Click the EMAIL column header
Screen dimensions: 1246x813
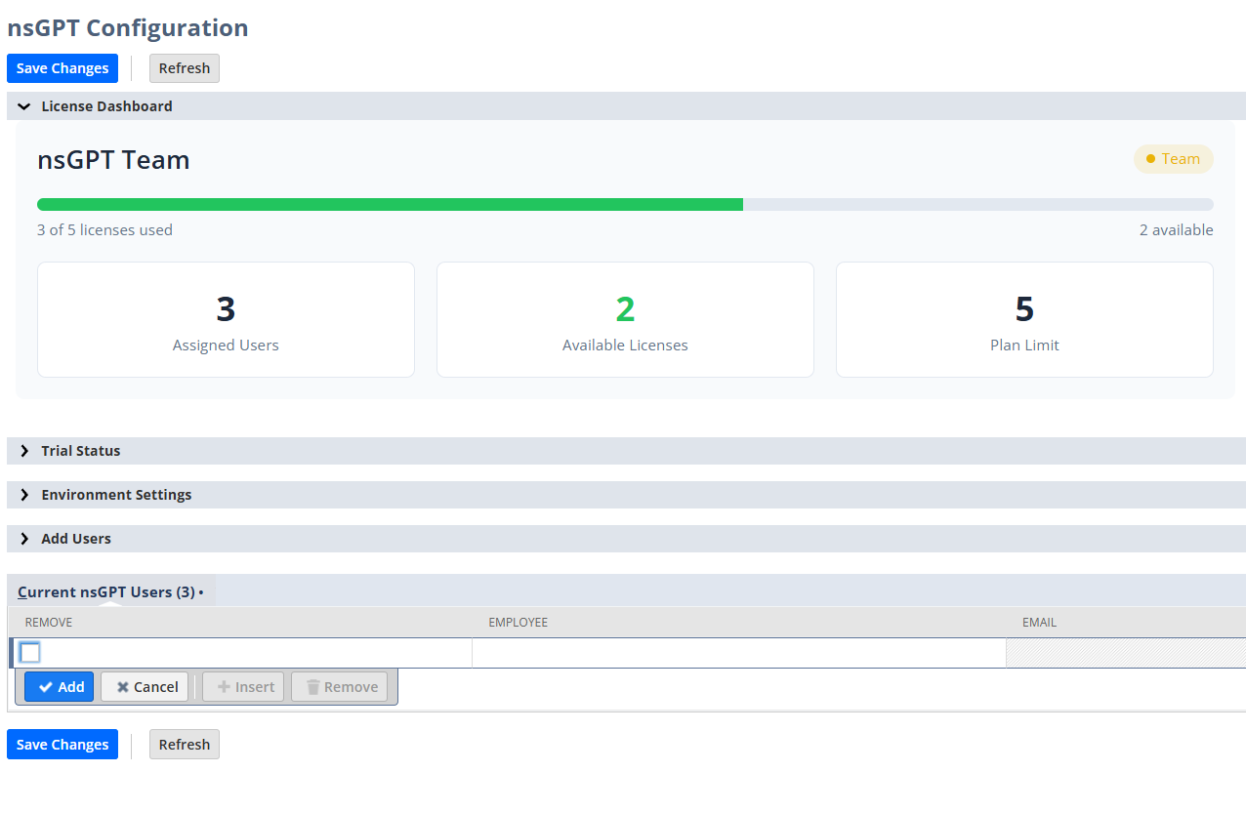pyautogui.click(x=1040, y=622)
